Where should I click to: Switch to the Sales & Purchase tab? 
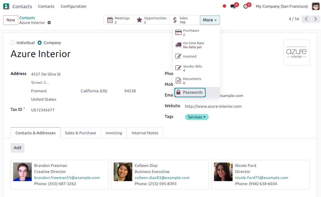pos(80,133)
